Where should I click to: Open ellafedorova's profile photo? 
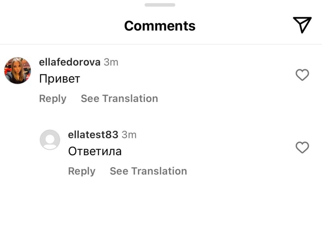(x=18, y=70)
